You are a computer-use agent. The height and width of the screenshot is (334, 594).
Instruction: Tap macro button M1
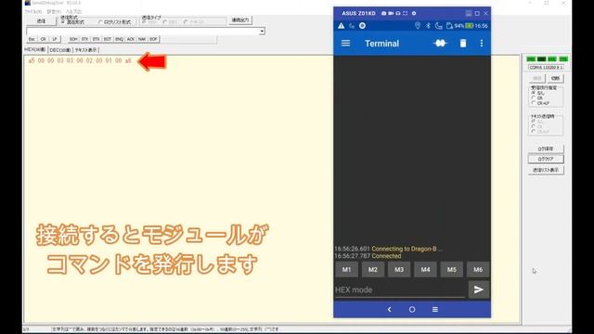click(346, 270)
